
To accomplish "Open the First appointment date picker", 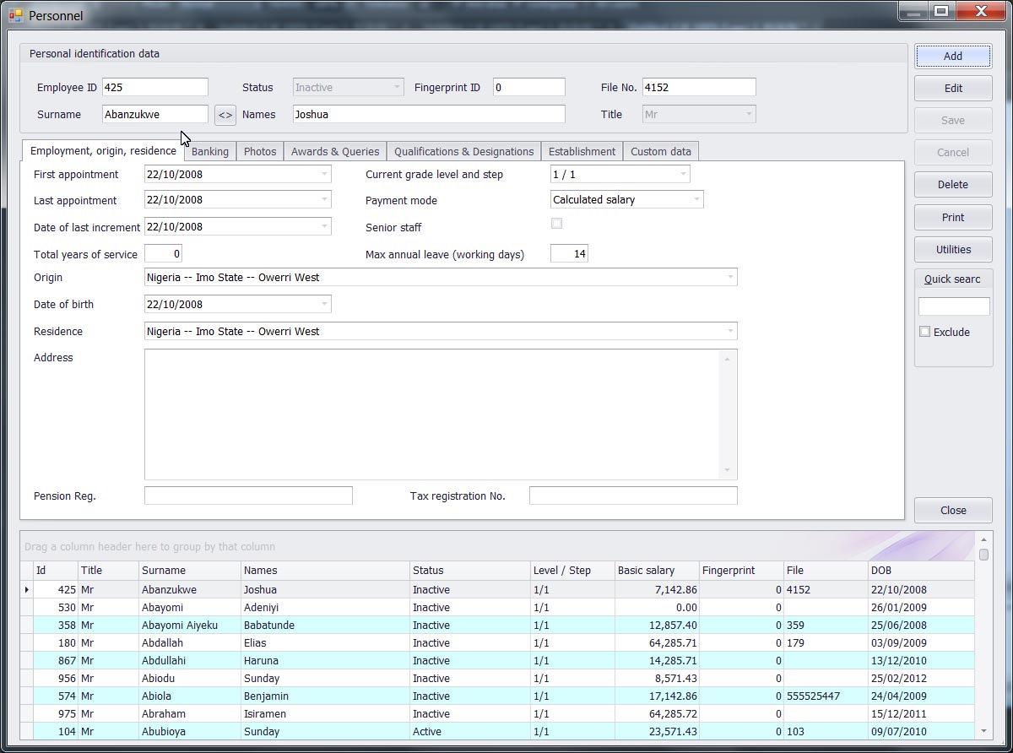I will coord(324,175).
